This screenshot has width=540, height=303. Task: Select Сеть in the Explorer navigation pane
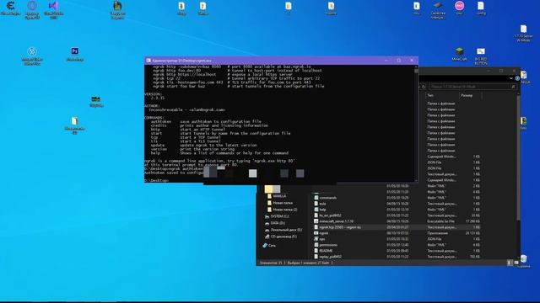pyautogui.click(x=269, y=246)
